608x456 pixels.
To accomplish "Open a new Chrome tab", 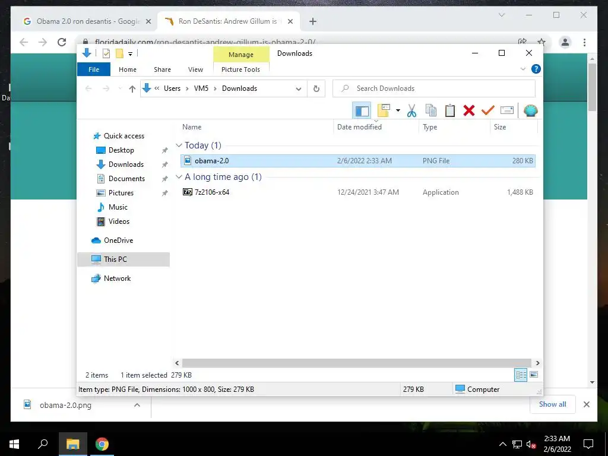I will (x=313, y=22).
